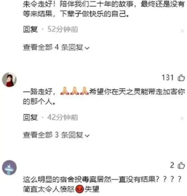Open the profile of the red-dressed girl avatar
The width and height of the screenshot is (187, 196).
tap(9, 80)
